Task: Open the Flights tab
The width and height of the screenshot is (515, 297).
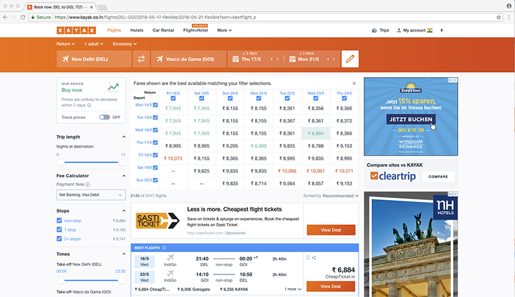Action: 114,30
